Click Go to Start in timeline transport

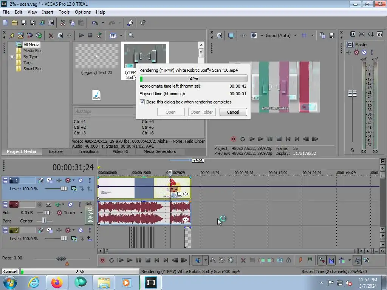[x=157, y=260]
